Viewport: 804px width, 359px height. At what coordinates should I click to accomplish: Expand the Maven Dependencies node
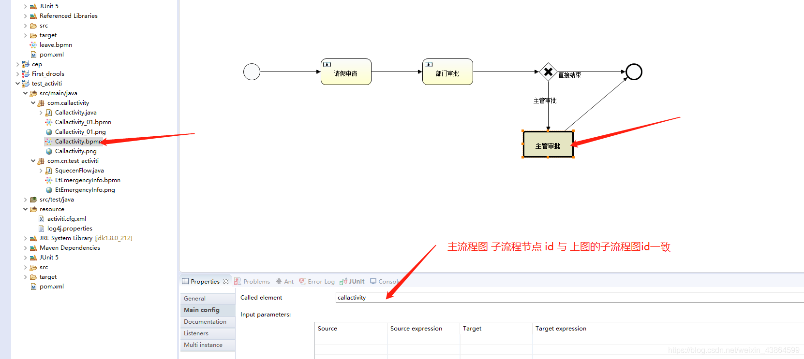coord(26,248)
